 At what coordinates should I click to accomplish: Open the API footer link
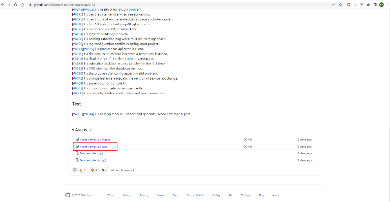230,195
